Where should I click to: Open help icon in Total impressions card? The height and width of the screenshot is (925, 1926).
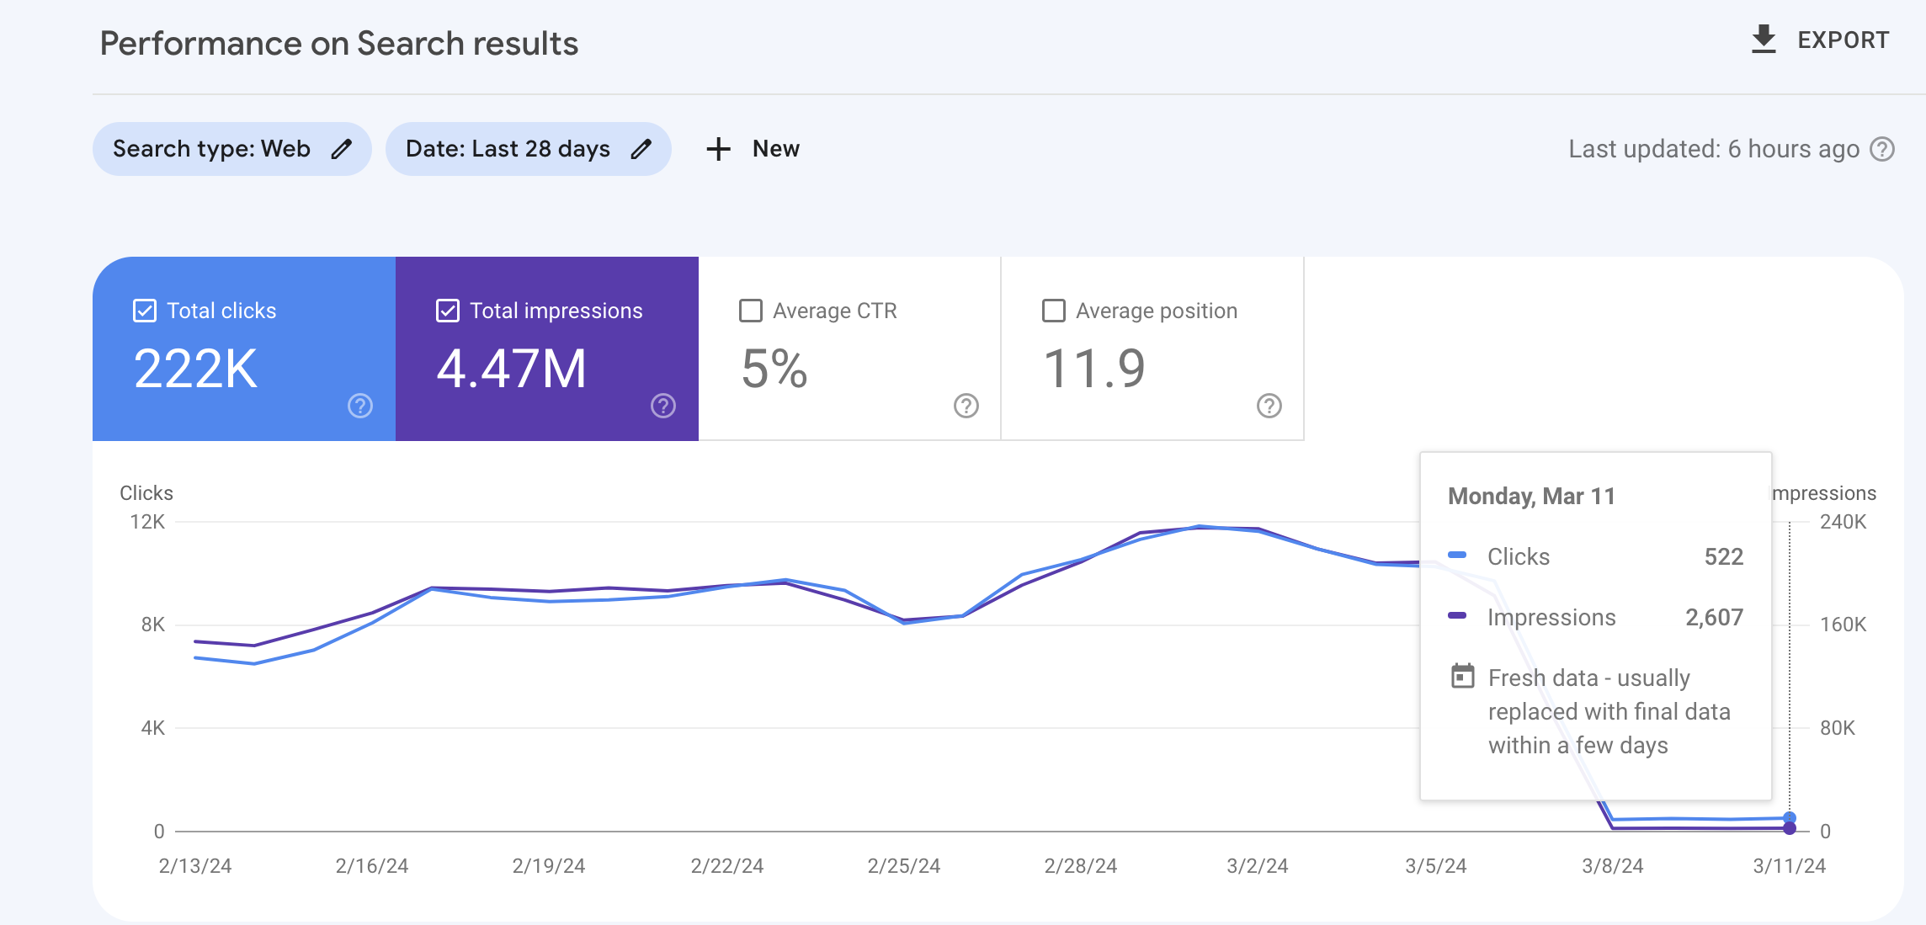tap(663, 406)
